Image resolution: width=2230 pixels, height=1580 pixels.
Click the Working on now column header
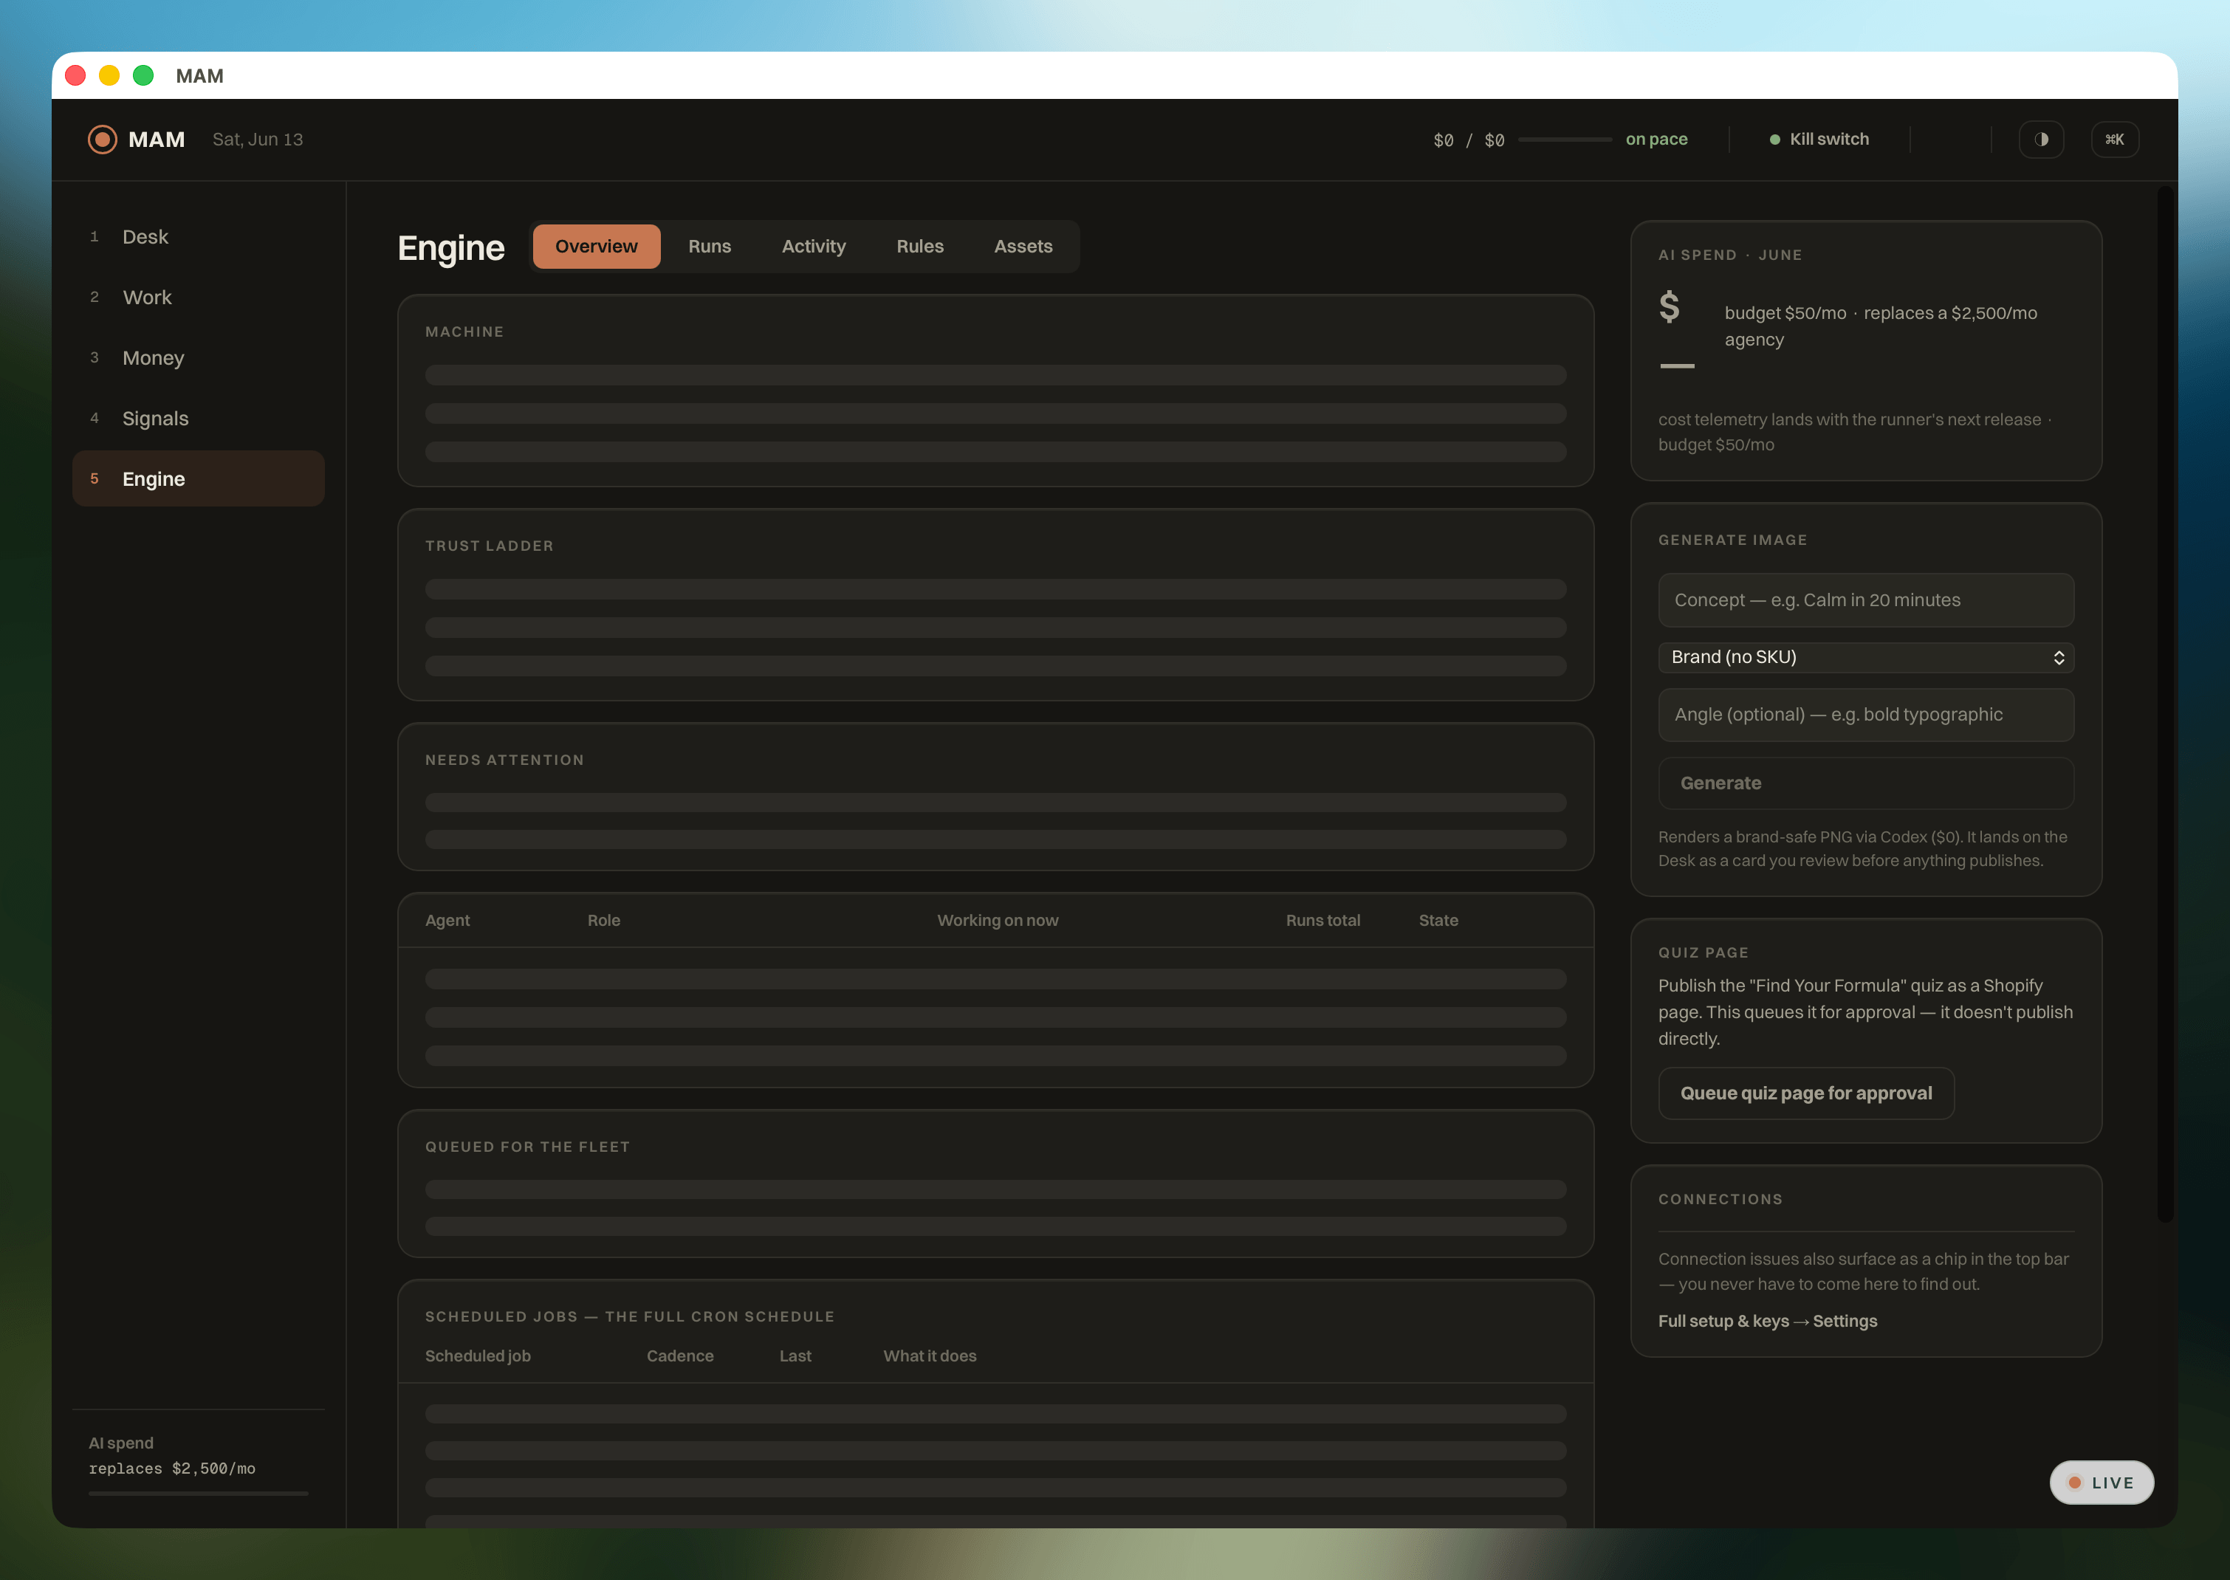click(998, 921)
